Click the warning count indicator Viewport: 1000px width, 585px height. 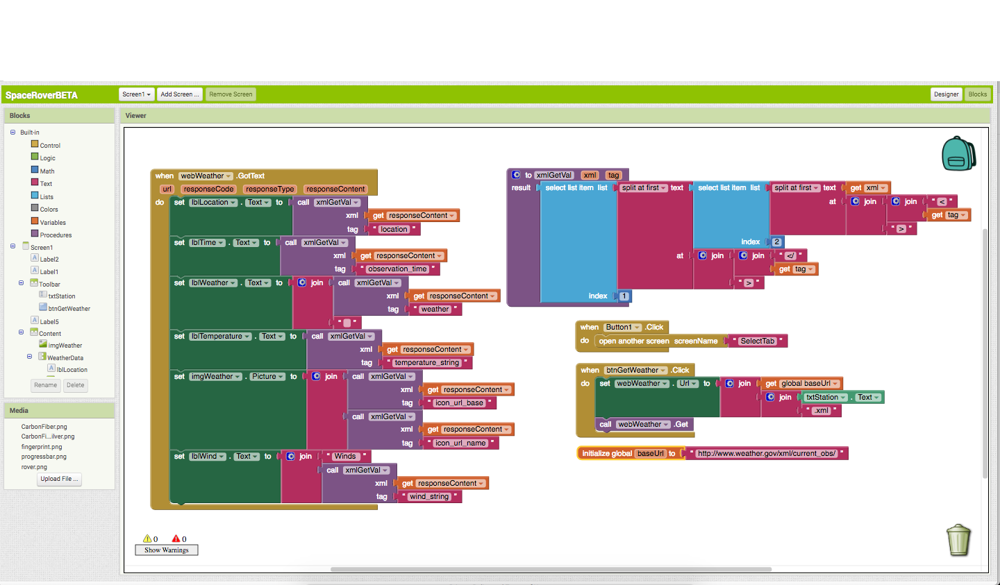pyautogui.click(x=151, y=539)
